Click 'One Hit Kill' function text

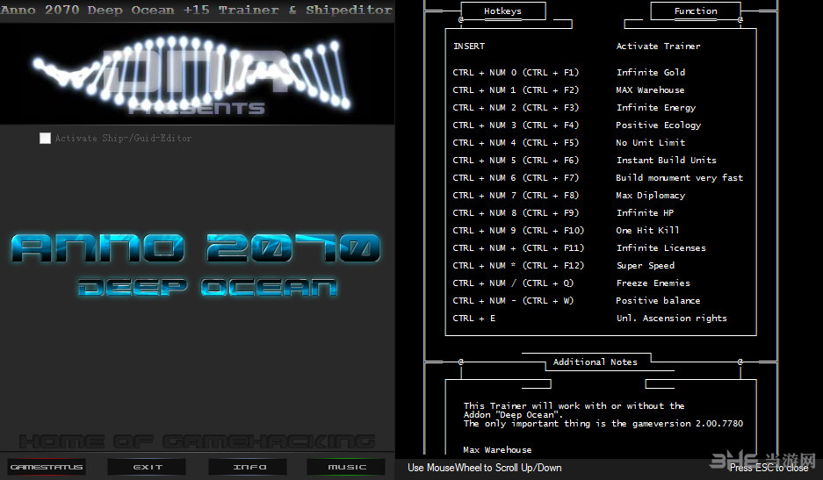pos(647,230)
